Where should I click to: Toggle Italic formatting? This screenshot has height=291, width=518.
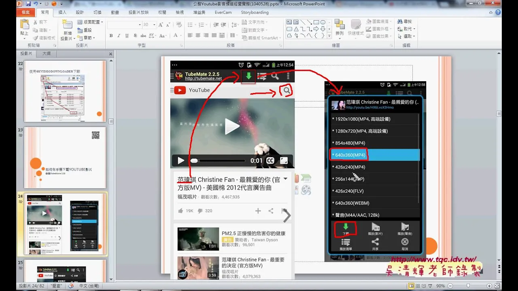point(119,36)
